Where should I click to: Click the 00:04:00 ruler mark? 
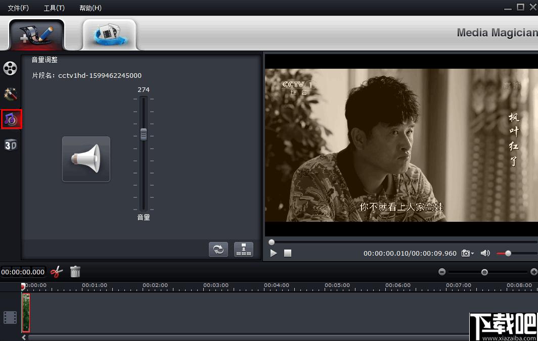pos(277,285)
